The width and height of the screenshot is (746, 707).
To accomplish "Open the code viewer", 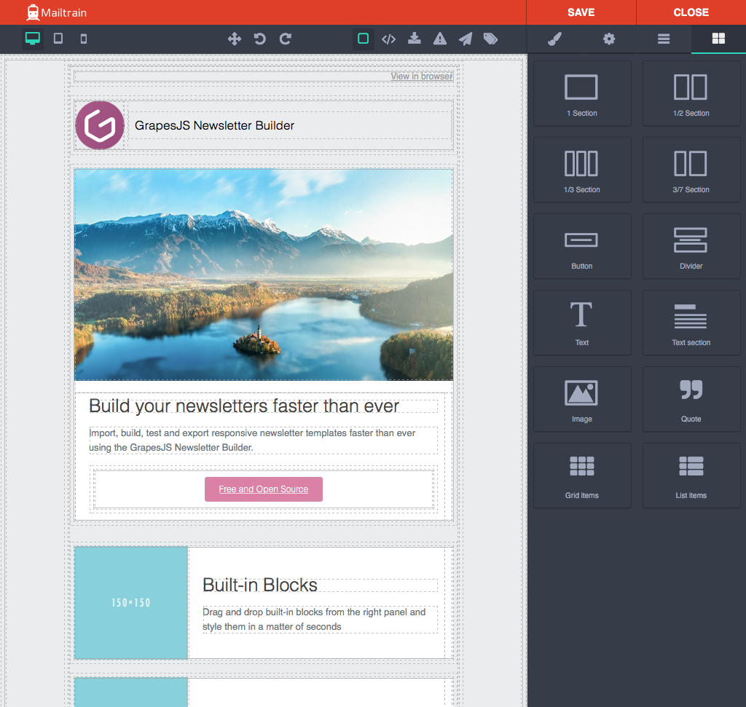I will point(388,39).
